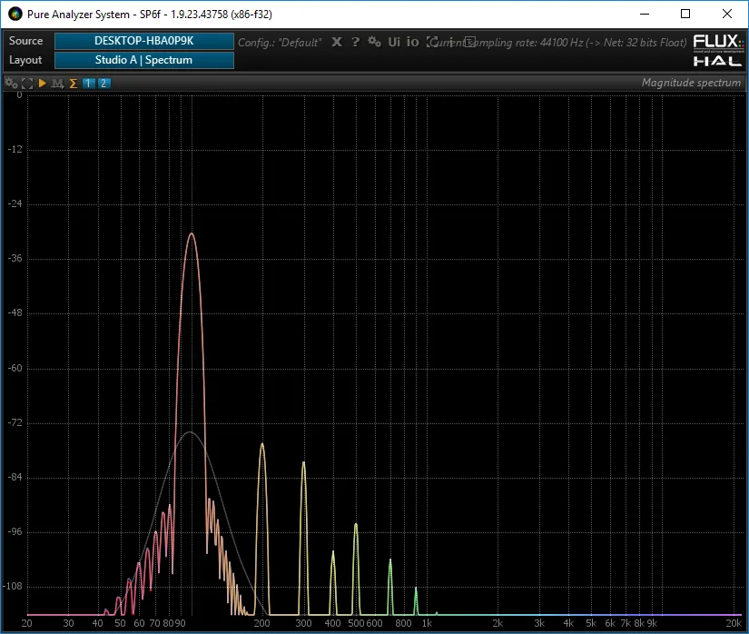This screenshot has width=749, height=634.
Task: Click the Pure Analyzer app icon in title bar
Action: pyautogui.click(x=15, y=14)
